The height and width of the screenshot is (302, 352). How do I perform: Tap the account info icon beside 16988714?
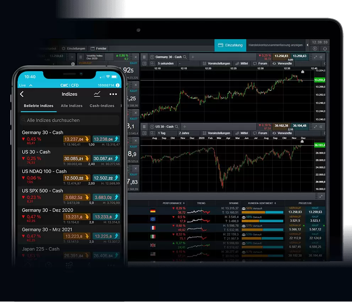tap(118, 85)
